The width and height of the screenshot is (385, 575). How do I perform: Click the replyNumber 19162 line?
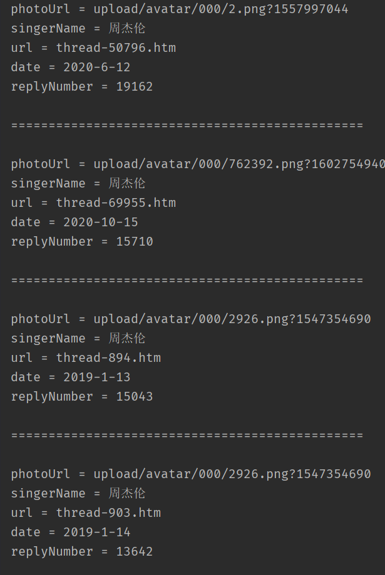[82, 86]
